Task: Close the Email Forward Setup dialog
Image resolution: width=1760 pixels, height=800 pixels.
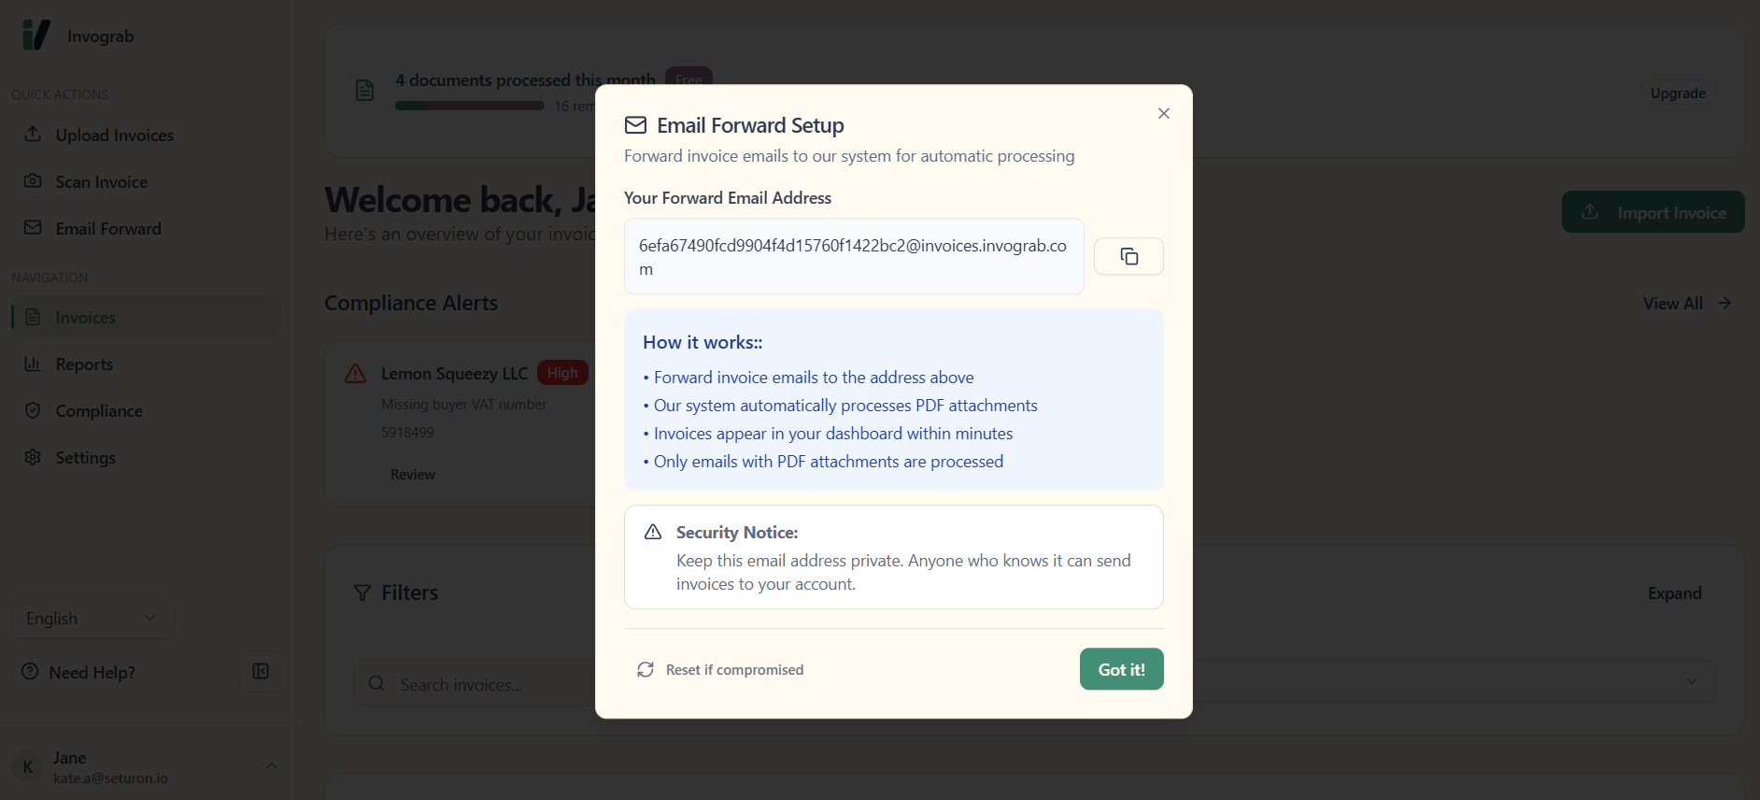Action: tap(1163, 113)
